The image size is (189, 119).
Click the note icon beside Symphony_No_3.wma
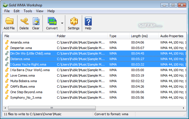[7, 98]
